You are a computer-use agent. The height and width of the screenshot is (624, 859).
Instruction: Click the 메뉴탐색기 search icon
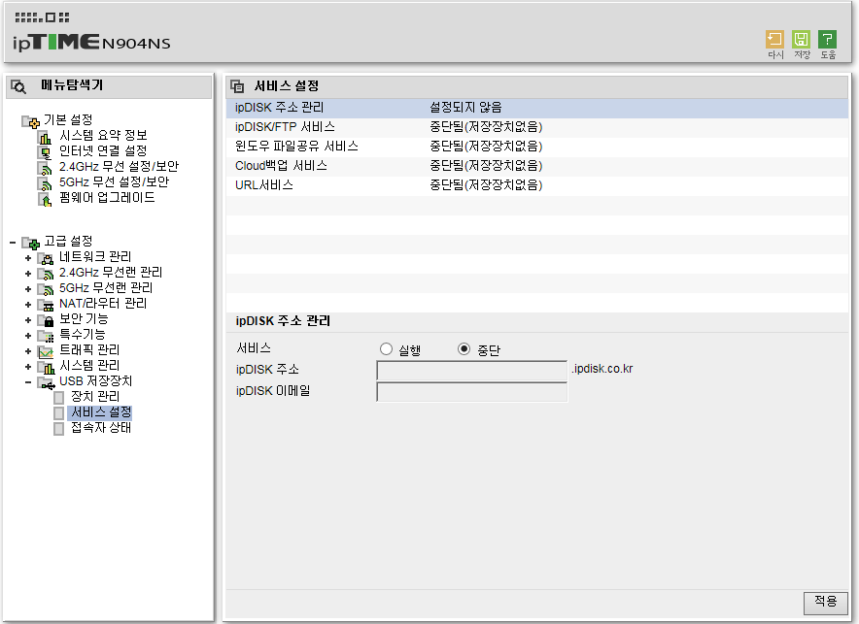[18, 86]
